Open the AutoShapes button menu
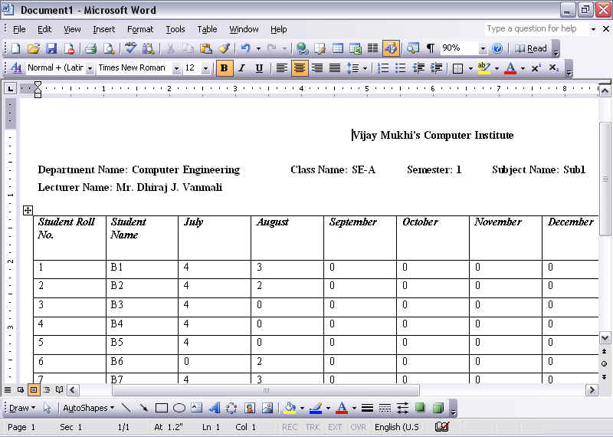The width and height of the screenshot is (613, 437). pyautogui.click(x=88, y=408)
